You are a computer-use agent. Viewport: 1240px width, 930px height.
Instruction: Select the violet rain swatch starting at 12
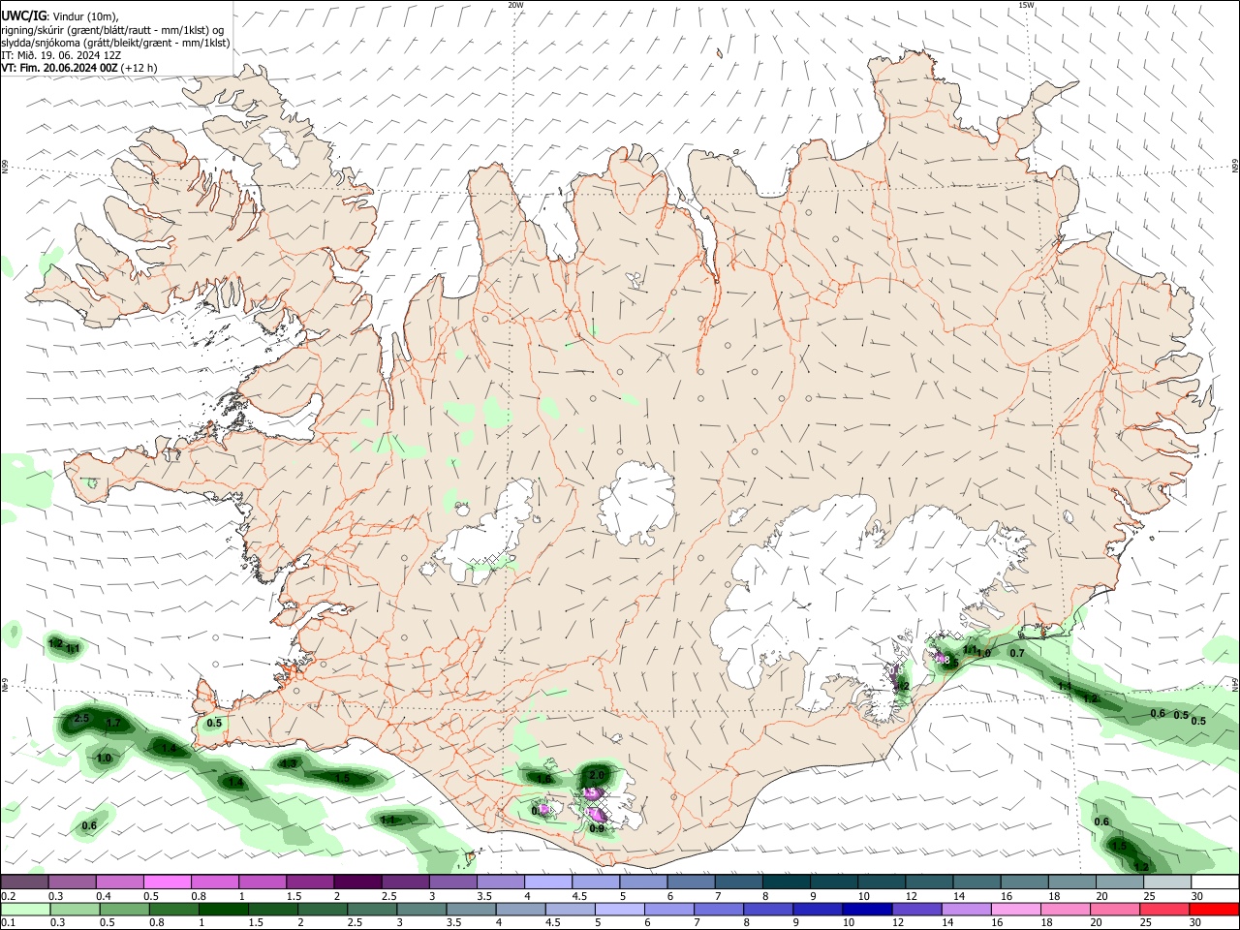coord(914,909)
